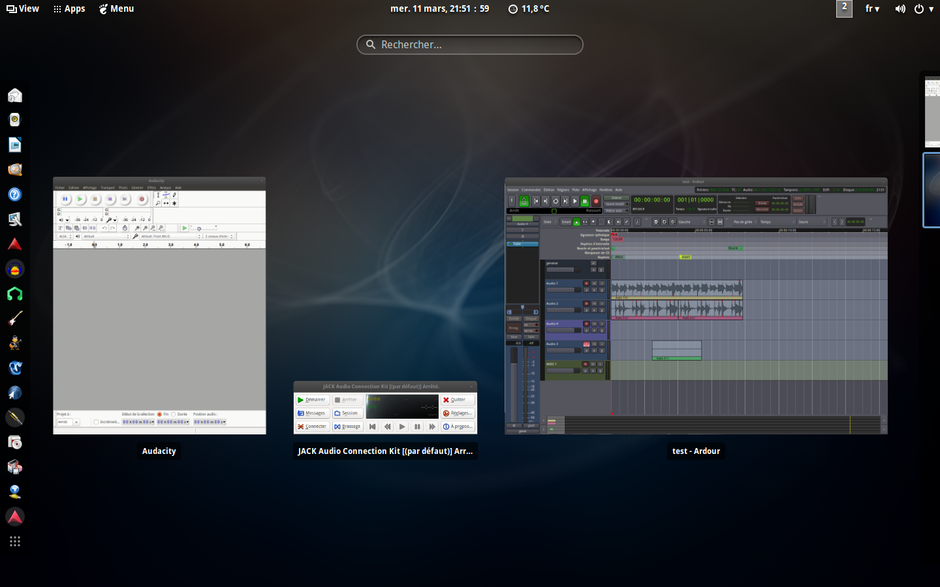Expand the power menu in the top bar
Viewport: 940px width, 587px height.
(x=924, y=8)
